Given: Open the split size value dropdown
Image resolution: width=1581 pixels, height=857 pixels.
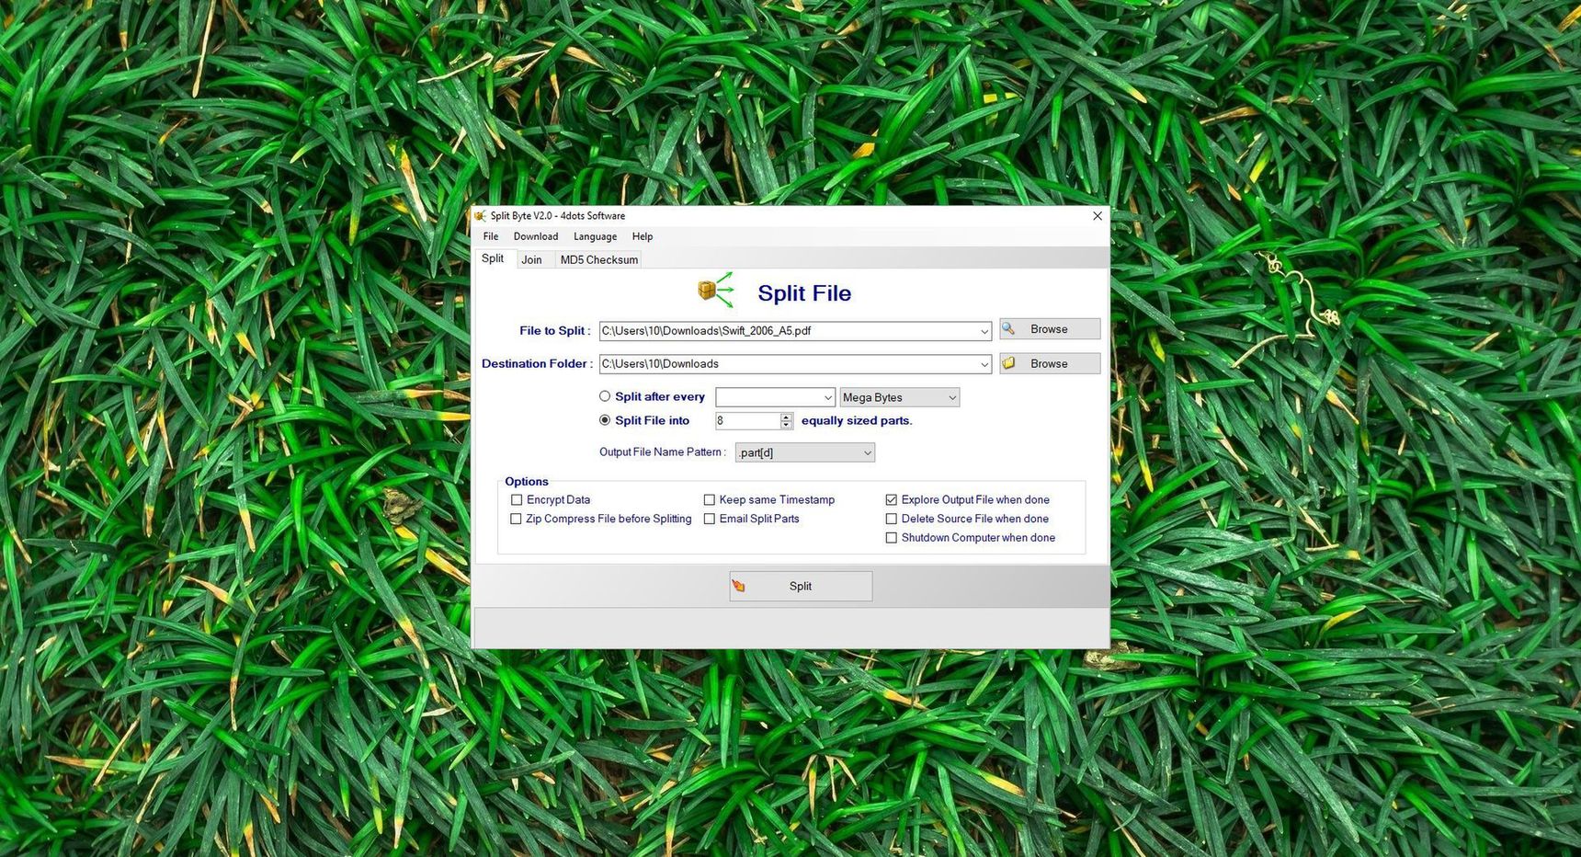Looking at the screenshot, I should [x=827, y=397].
